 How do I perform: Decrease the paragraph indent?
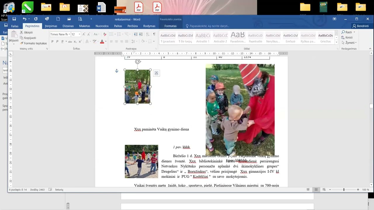point(136,34)
